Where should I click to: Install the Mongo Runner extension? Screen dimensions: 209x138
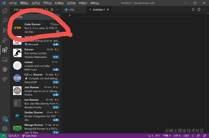(56, 132)
